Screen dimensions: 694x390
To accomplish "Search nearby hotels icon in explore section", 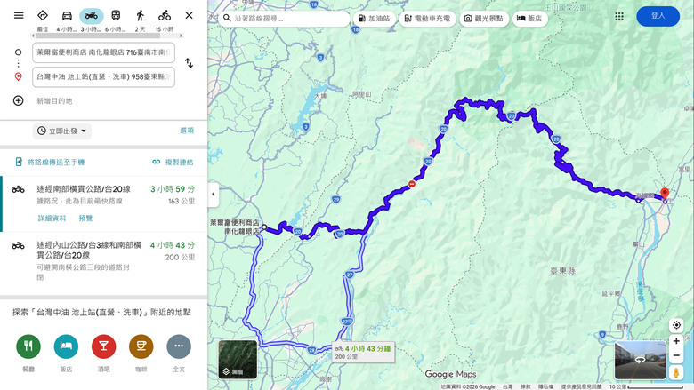I will (66, 346).
